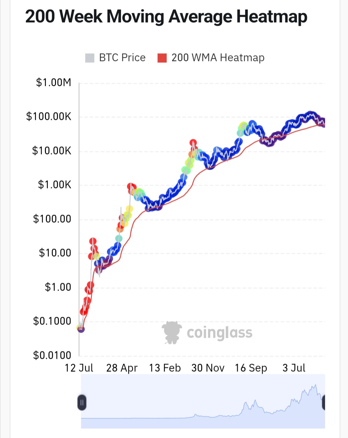348x438 pixels.
Task: Toggle the BTC Price series label
Action: (122, 58)
